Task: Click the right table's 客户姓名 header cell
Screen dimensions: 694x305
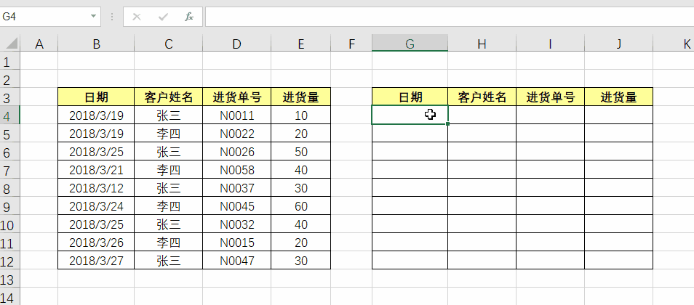Action: (x=482, y=97)
